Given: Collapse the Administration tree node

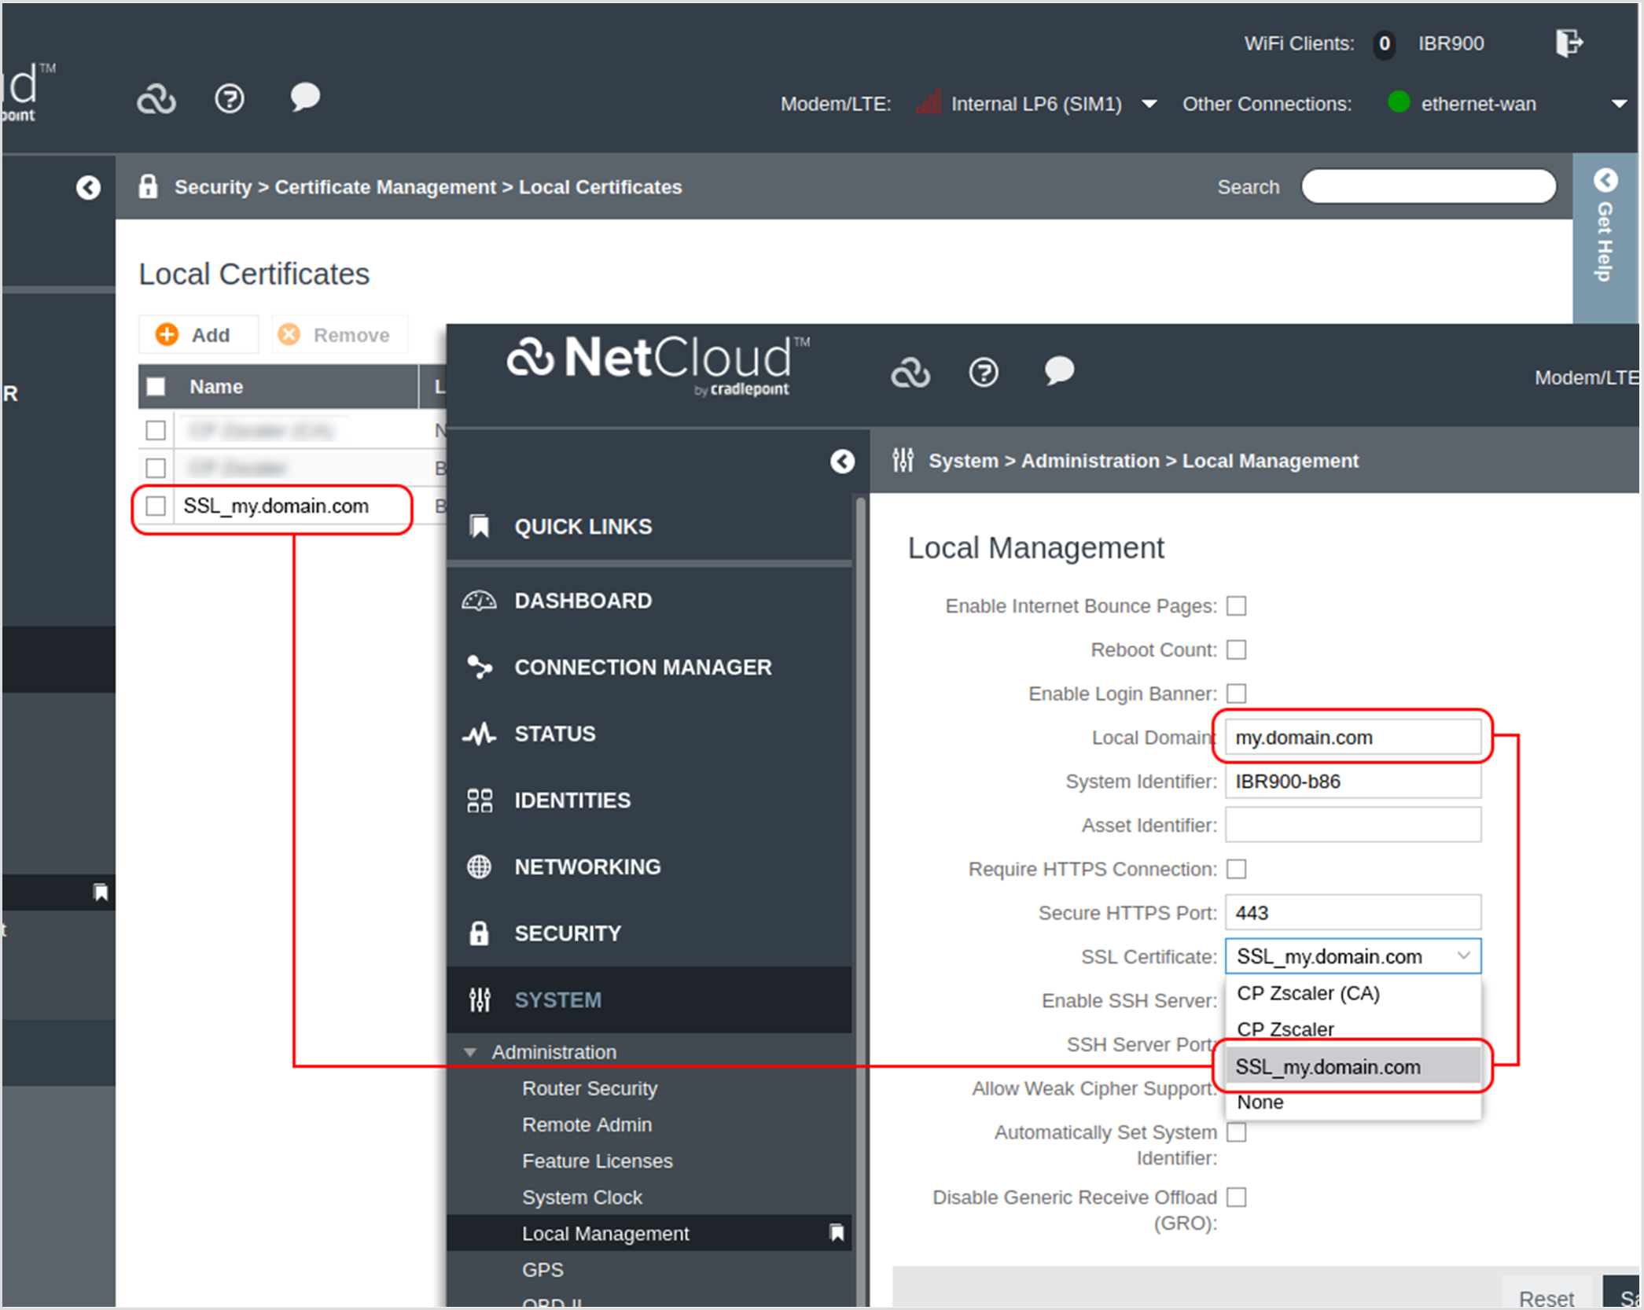Looking at the screenshot, I should point(470,1052).
